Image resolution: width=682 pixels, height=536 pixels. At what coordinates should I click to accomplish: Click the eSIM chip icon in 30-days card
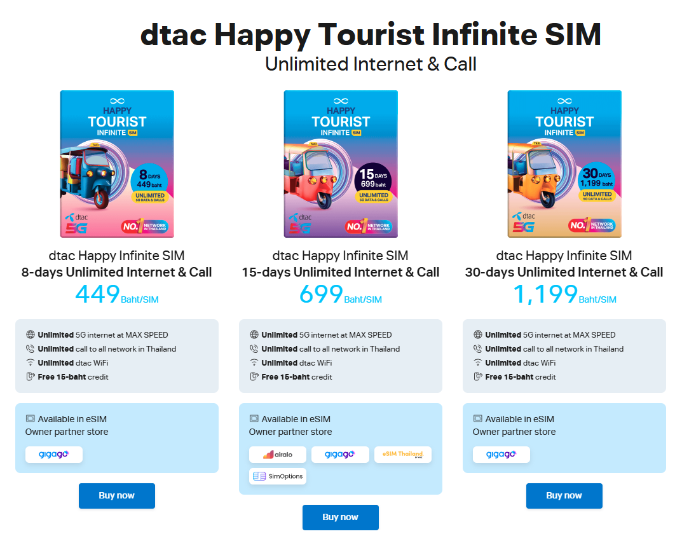[x=477, y=418]
